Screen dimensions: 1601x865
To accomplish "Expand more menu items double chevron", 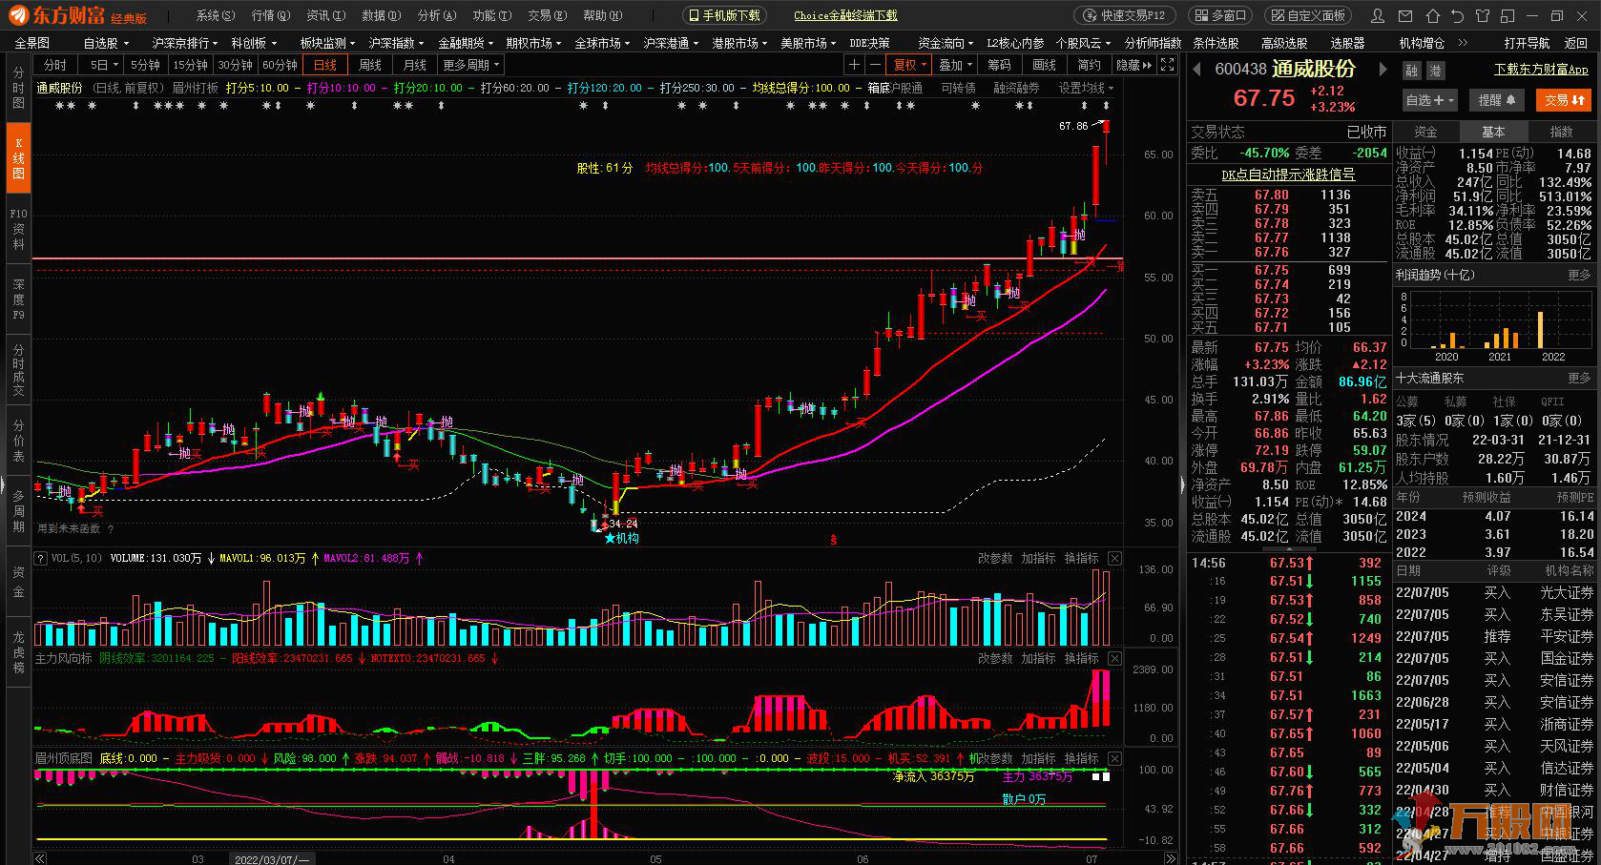I will (1463, 43).
